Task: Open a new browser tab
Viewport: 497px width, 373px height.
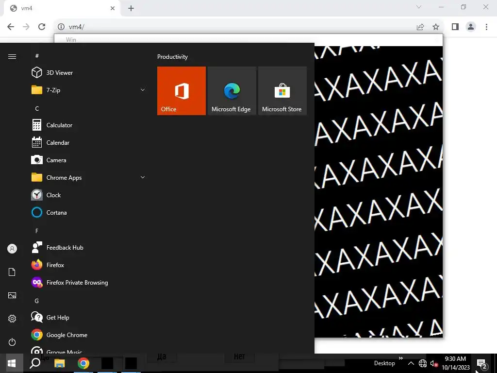Action: click(131, 8)
